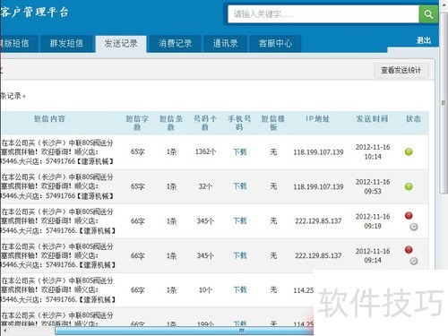Click the 2012-11-16 09:14 send time
This screenshot has width=448, height=336.
coord(373,255)
